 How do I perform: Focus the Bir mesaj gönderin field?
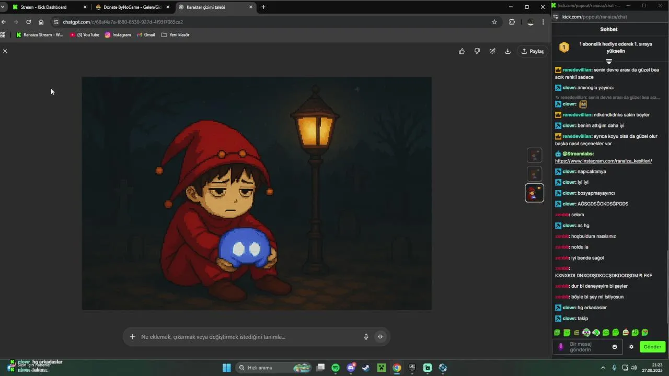point(588,347)
